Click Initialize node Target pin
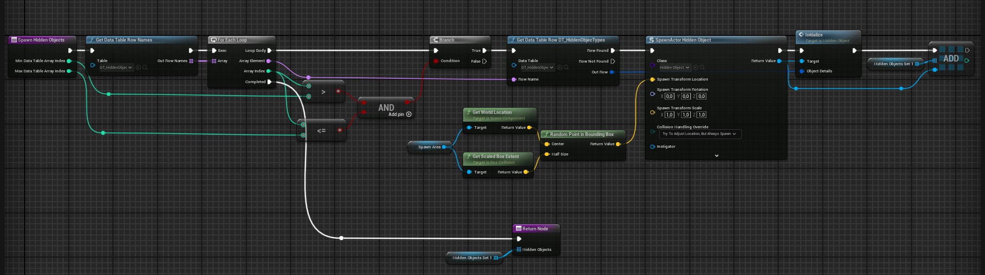The height and width of the screenshot is (275, 985). (802, 61)
